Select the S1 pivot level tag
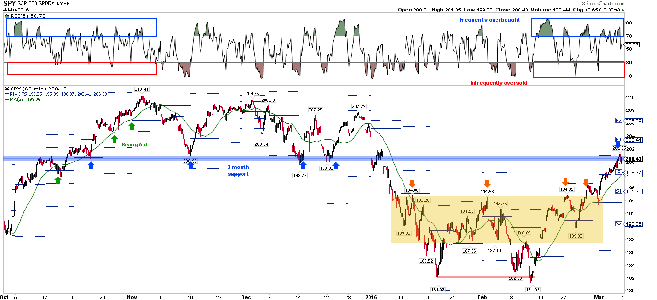Screen dimensions: 657x300 pyautogui.click(x=618, y=191)
